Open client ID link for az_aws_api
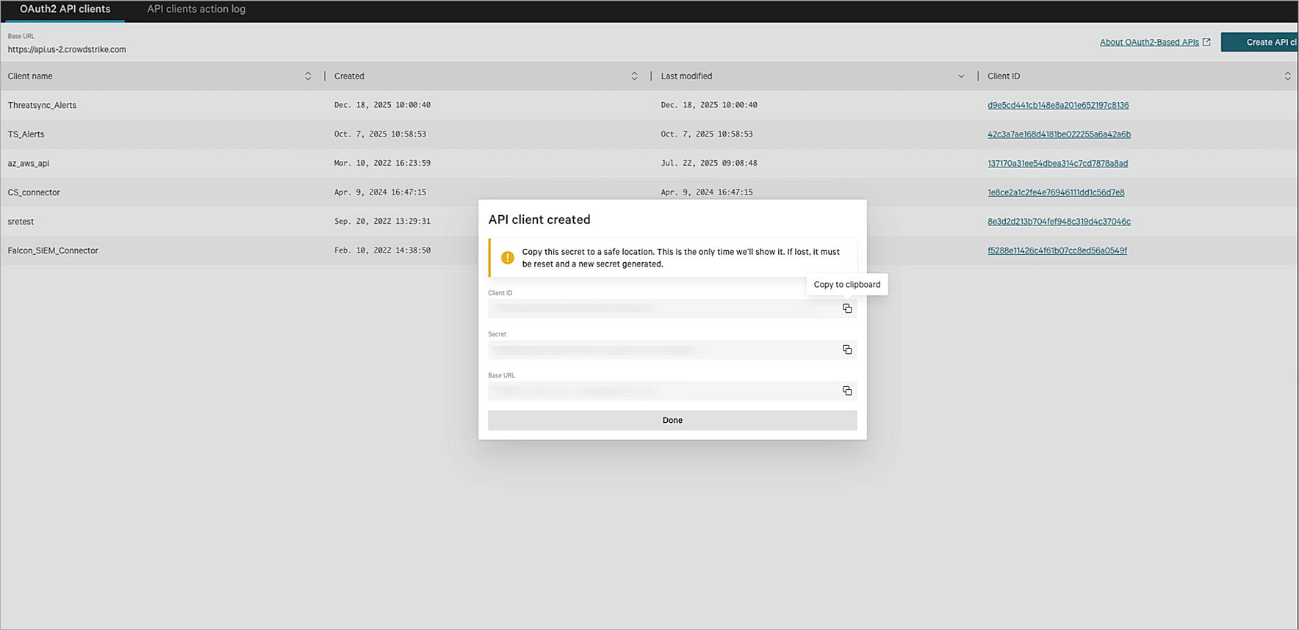 click(1057, 164)
